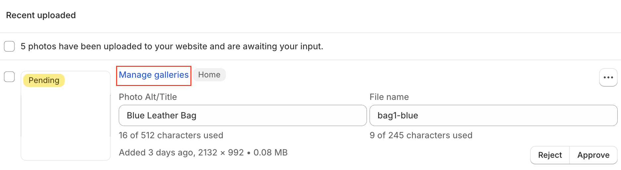Tick the select-all checkbox beside upload notice
Screen dimensions: 621x170
point(9,46)
